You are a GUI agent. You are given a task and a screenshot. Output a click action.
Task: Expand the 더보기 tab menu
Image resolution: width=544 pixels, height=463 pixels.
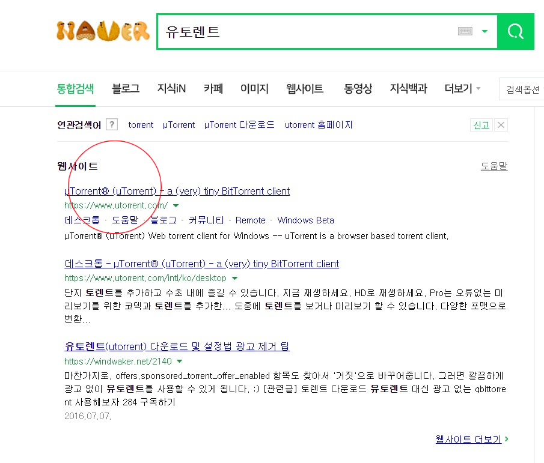462,89
